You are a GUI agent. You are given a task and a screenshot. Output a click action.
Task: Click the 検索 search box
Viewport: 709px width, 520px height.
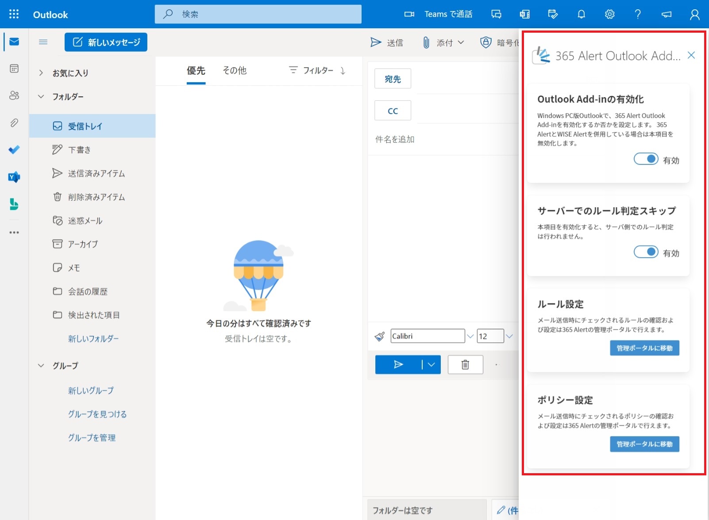258,14
